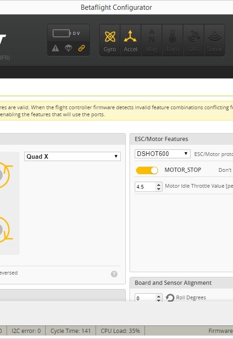233x339 pixels.
Task: Click the ESC/Motor Features heading
Action: (161, 139)
